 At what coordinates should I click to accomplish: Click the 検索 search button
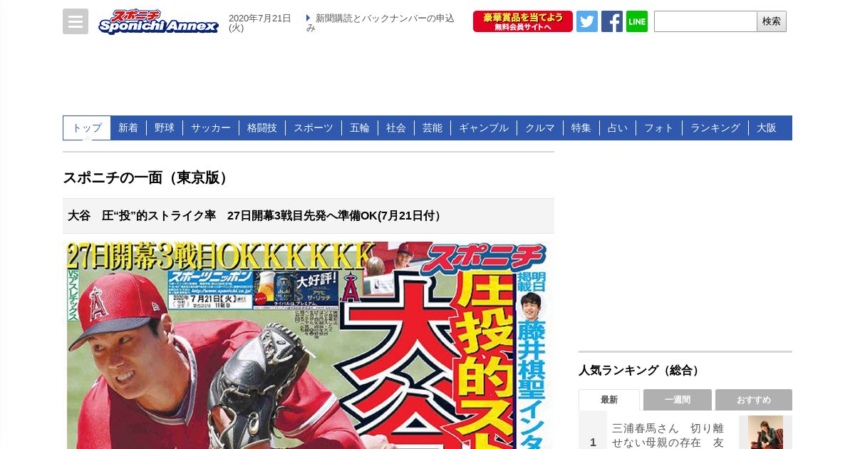click(772, 21)
